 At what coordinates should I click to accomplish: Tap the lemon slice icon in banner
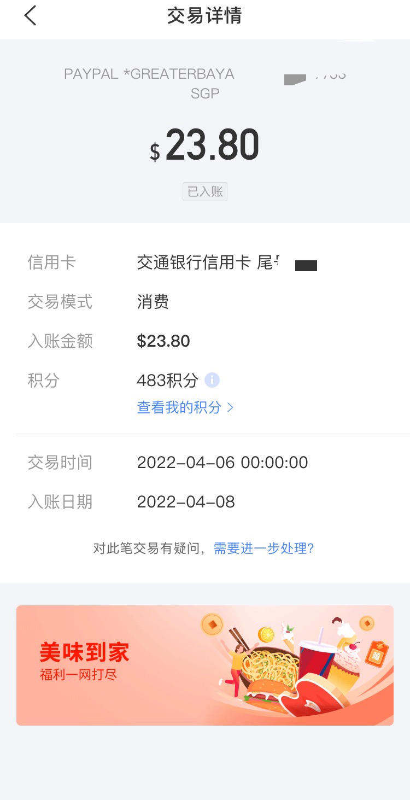tap(266, 634)
